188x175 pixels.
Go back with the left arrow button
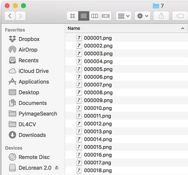coord(10,16)
